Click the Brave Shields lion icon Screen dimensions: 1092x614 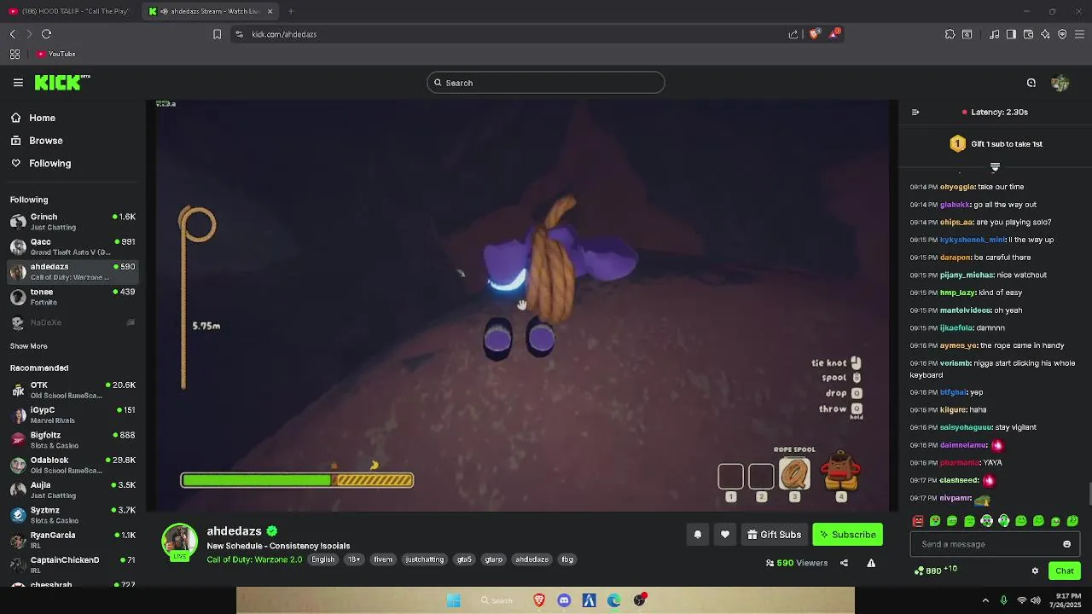[815, 34]
